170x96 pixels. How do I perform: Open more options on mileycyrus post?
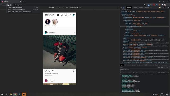click(x=74, y=81)
